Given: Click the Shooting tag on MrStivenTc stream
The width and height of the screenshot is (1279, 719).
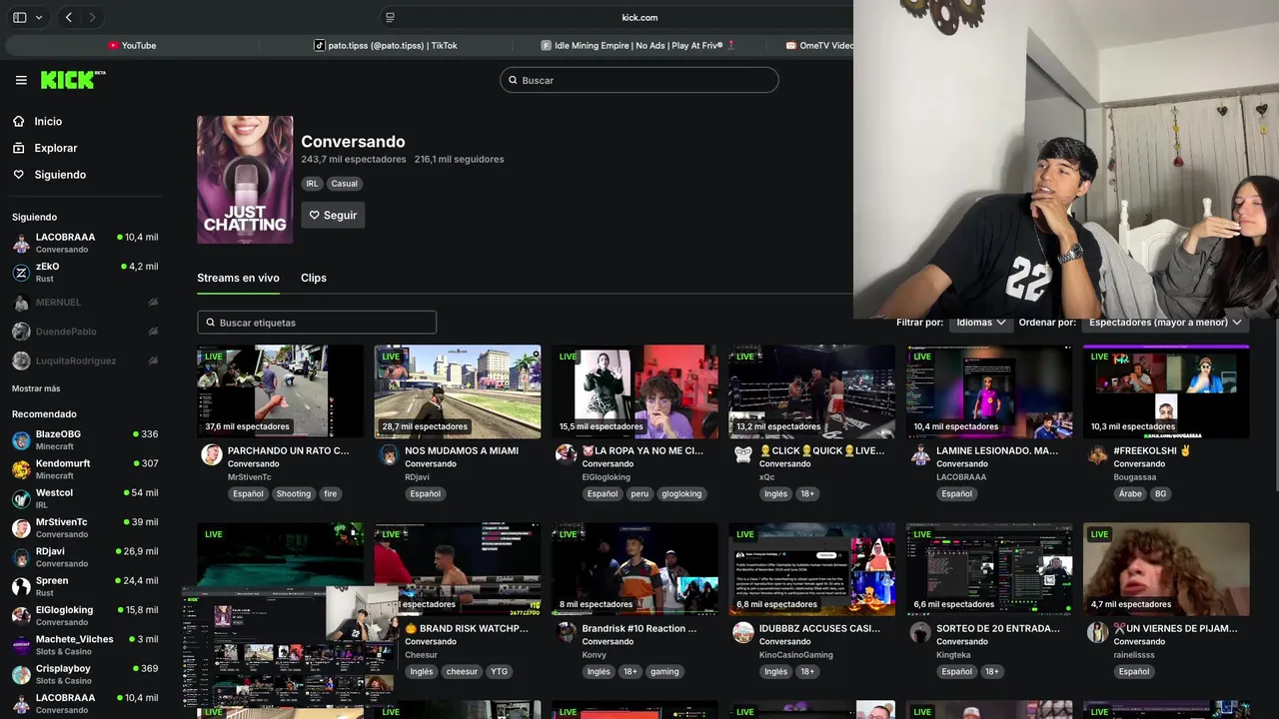Looking at the screenshot, I should point(294,494).
